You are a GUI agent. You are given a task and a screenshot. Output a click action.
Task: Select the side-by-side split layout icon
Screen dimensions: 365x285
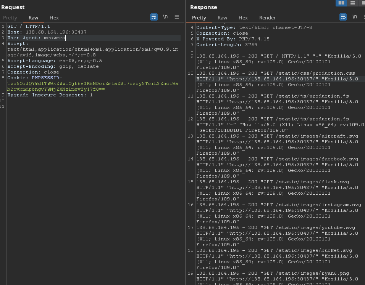pyautogui.click(x=341, y=3)
